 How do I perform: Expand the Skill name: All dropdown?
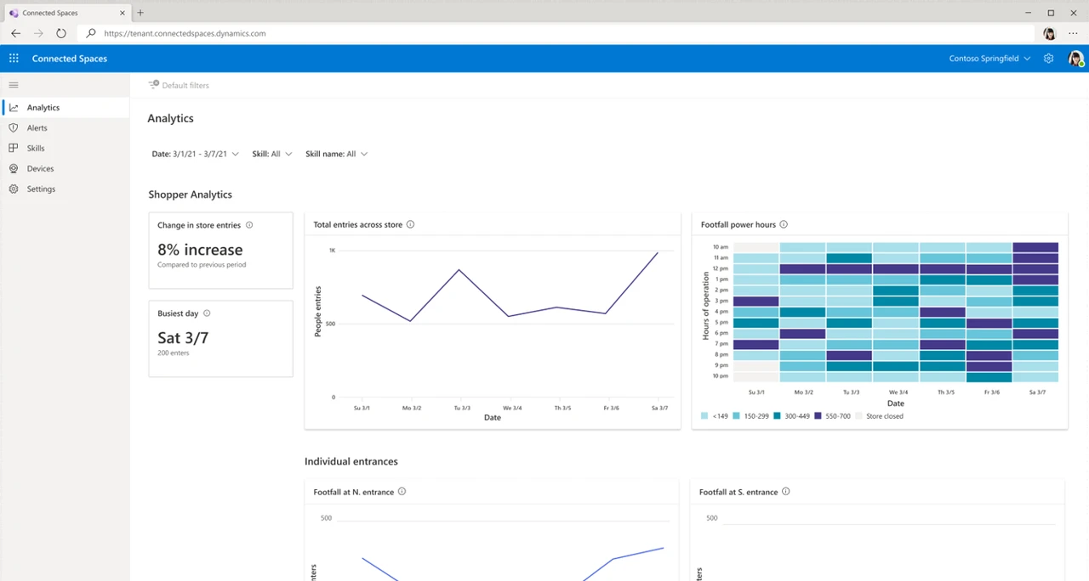pyautogui.click(x=337, y=154)
